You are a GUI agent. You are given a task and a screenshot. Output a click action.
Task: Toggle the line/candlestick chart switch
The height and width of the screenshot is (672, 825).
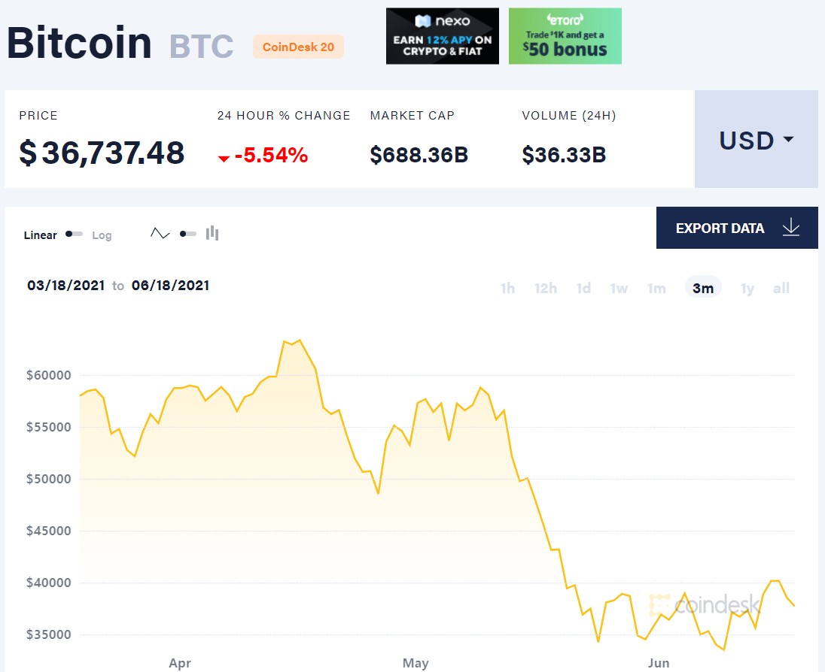pos(187,234)
